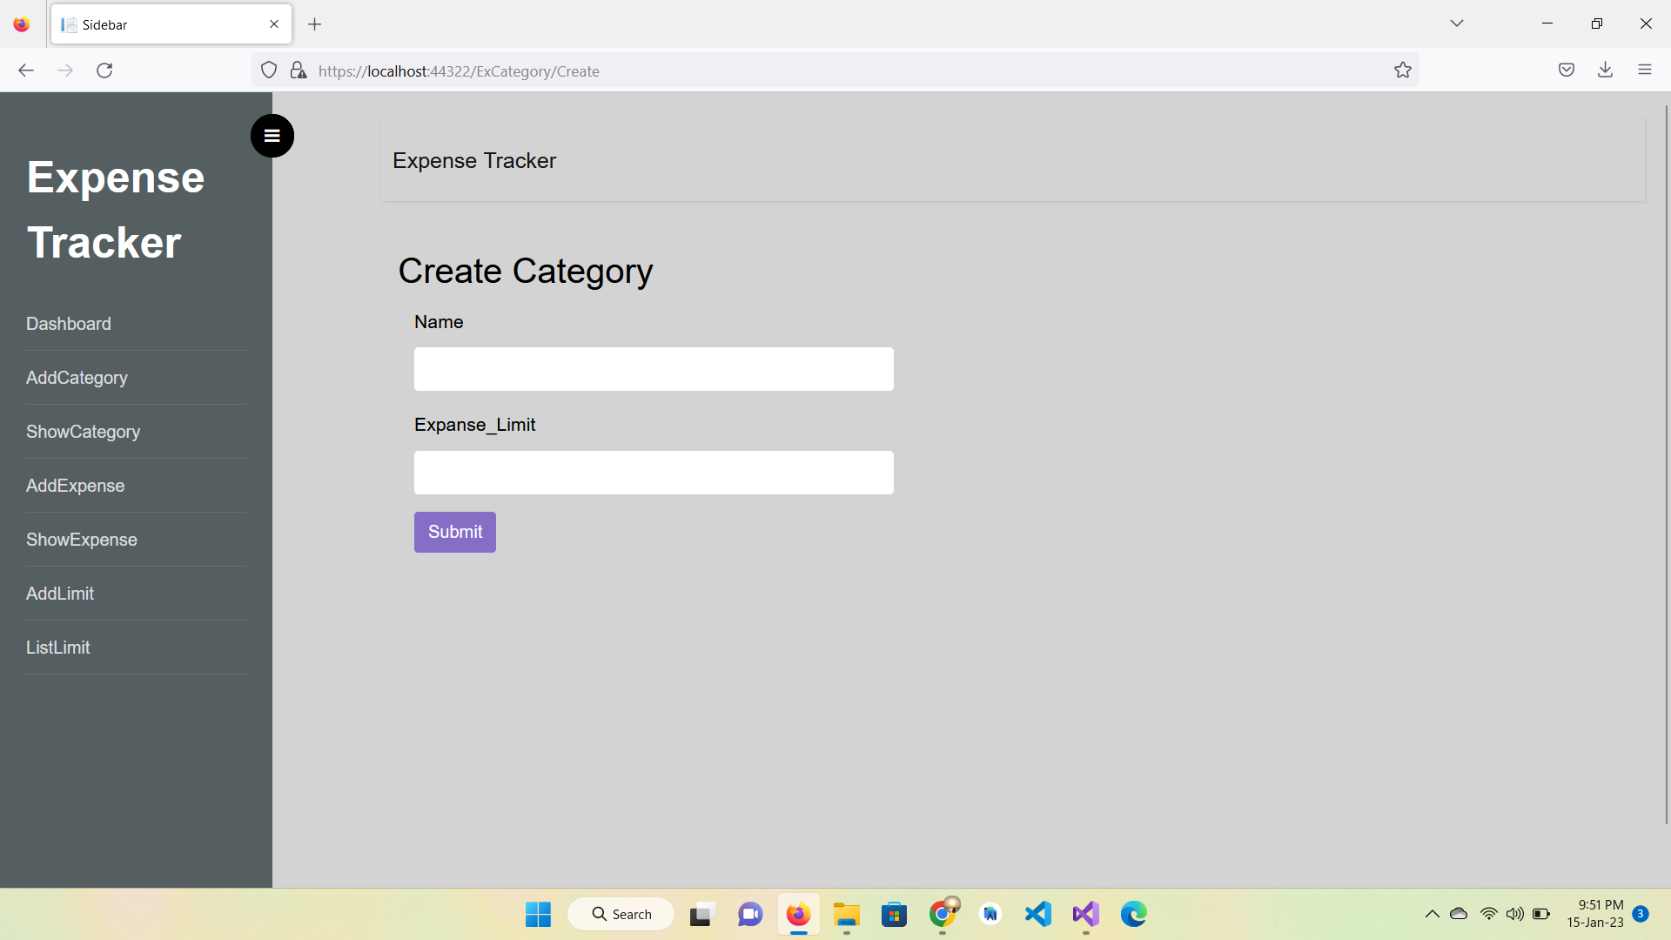Screen dimensions: 1671x940
Task: Open the Microsoft Store taskbar icon
Action: click(x=894, y=915)
